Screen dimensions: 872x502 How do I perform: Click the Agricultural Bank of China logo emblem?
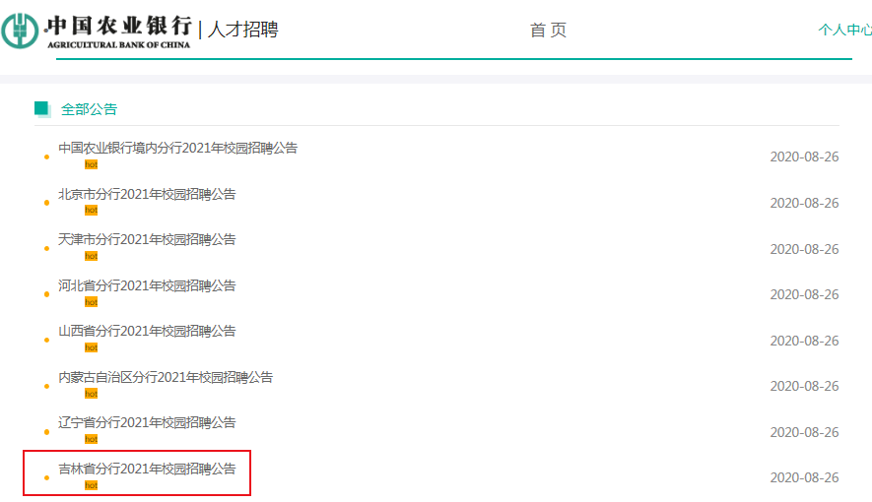point(20,31)
